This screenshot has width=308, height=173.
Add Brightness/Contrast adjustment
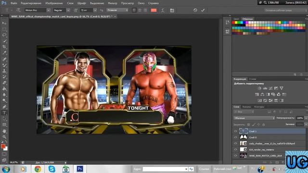pyautogui.click(x=259, y=88)
